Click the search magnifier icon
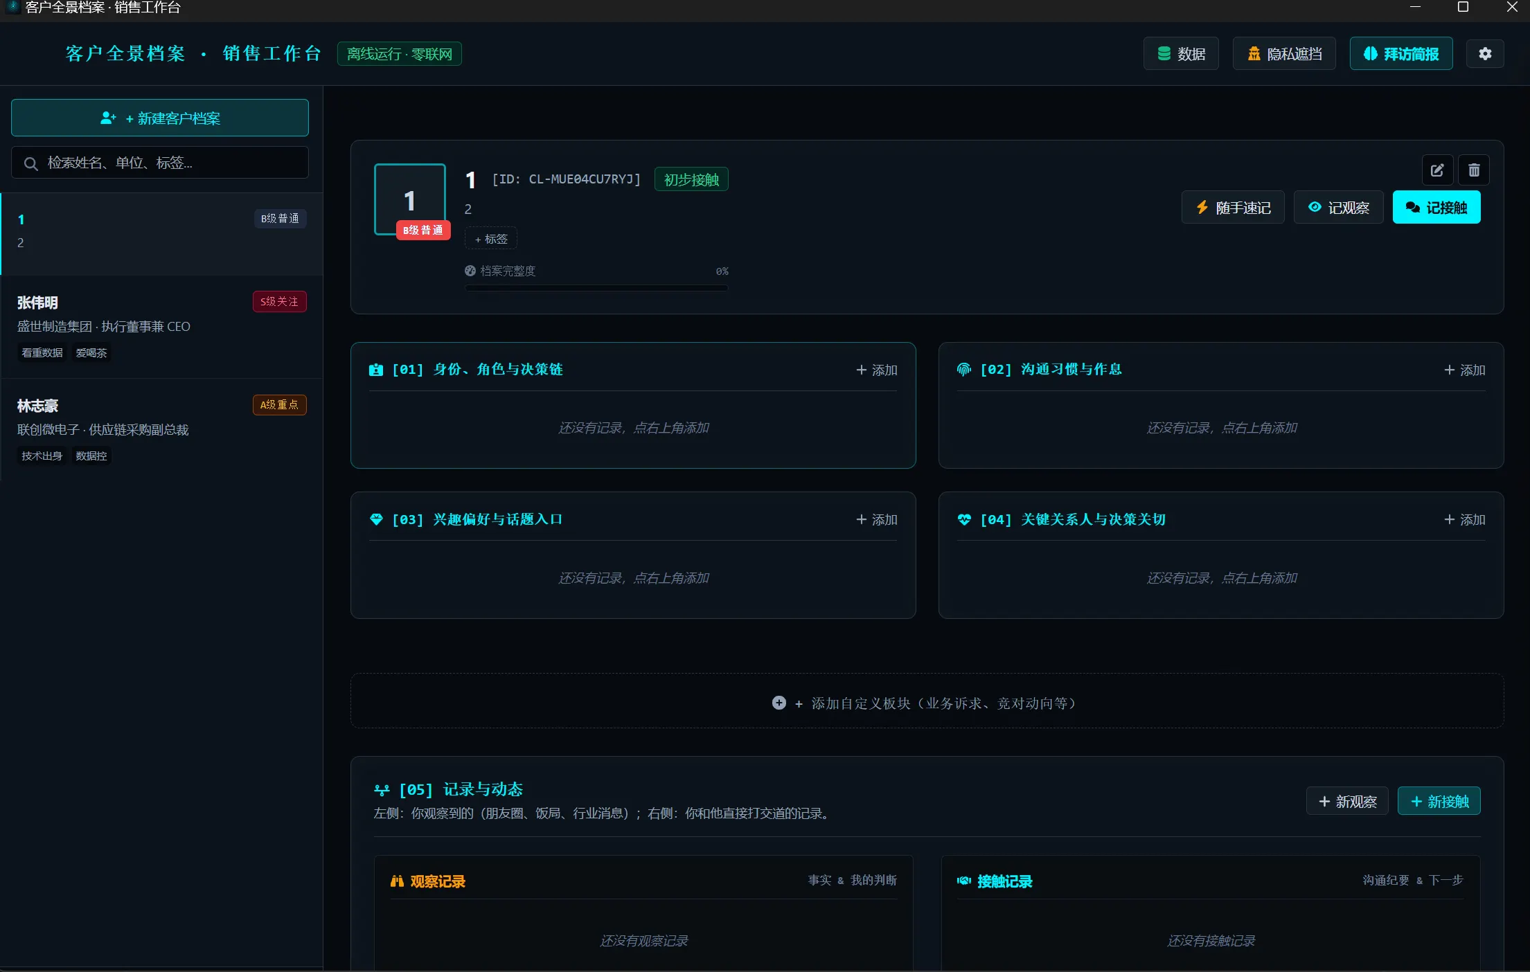Viewport: 1530px width, 972px height. pos(30,163)
